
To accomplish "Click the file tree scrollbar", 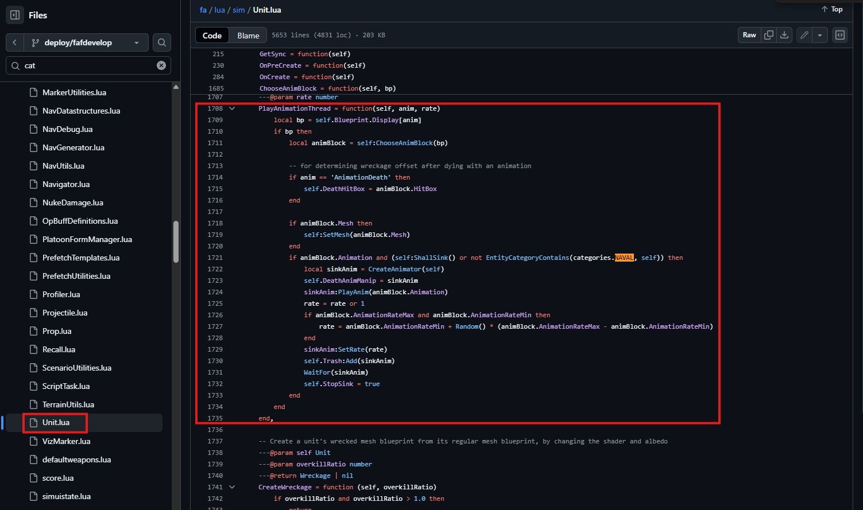I will pyautogui.click(x=176, y=242).
